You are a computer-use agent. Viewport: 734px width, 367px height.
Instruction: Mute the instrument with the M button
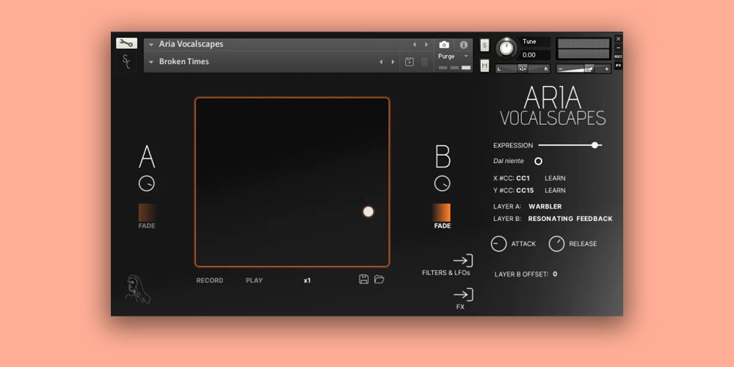[484, 66]
